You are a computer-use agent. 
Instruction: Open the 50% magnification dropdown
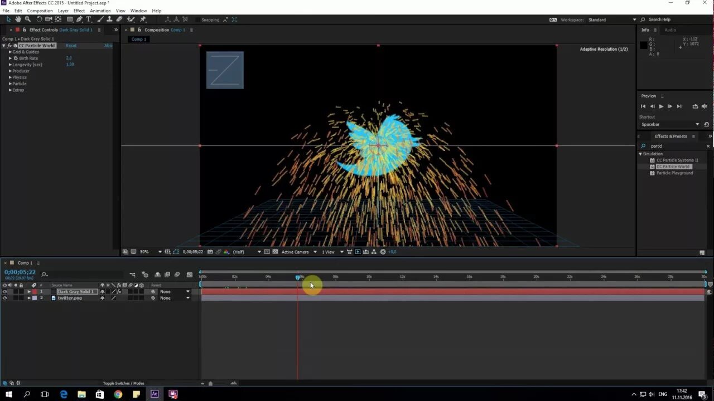(x=151, y=252)
